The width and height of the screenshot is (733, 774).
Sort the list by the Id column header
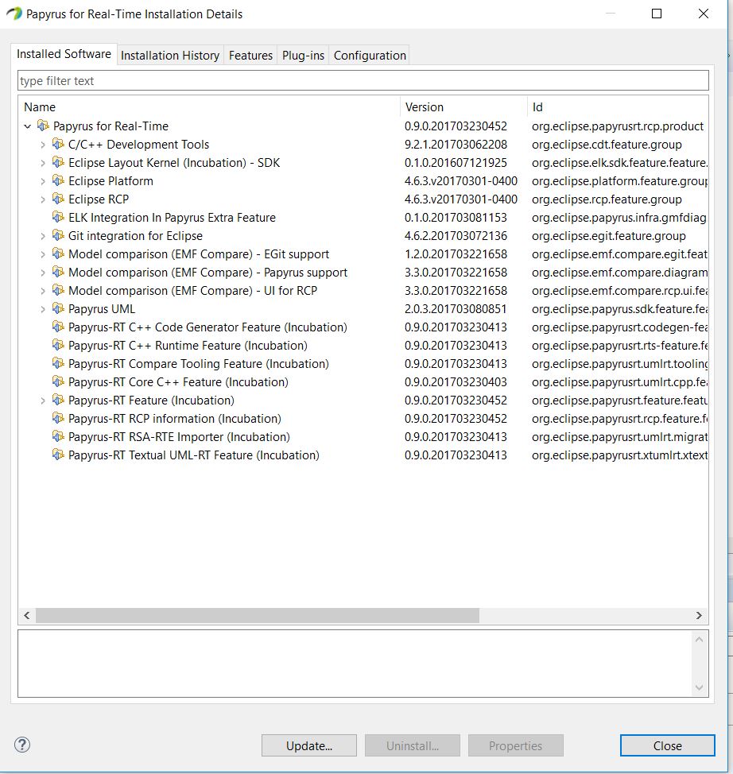pos(618,106)
